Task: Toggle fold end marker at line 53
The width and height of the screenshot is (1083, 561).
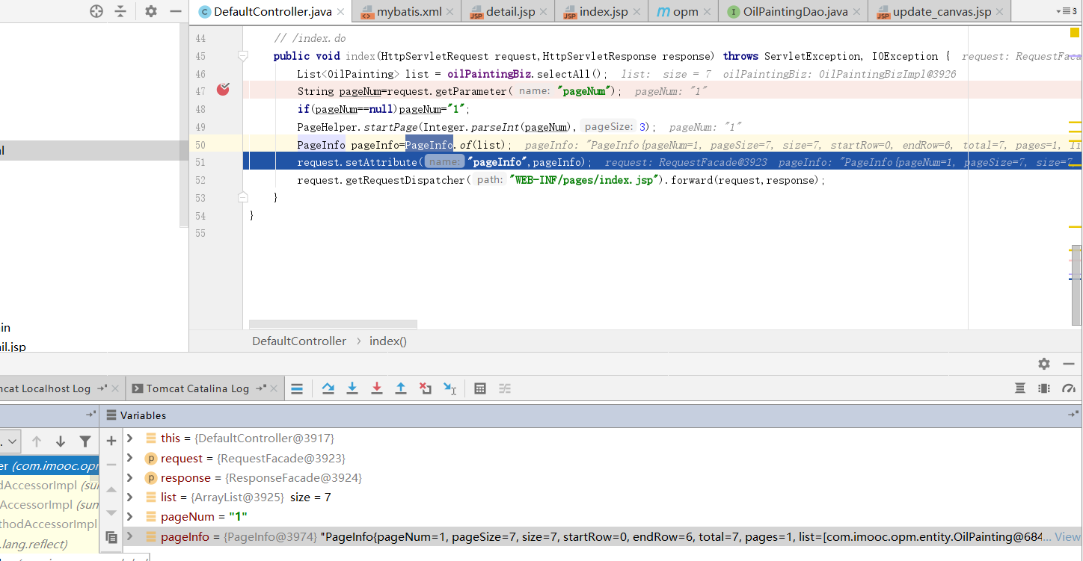Action: point(242,197)
